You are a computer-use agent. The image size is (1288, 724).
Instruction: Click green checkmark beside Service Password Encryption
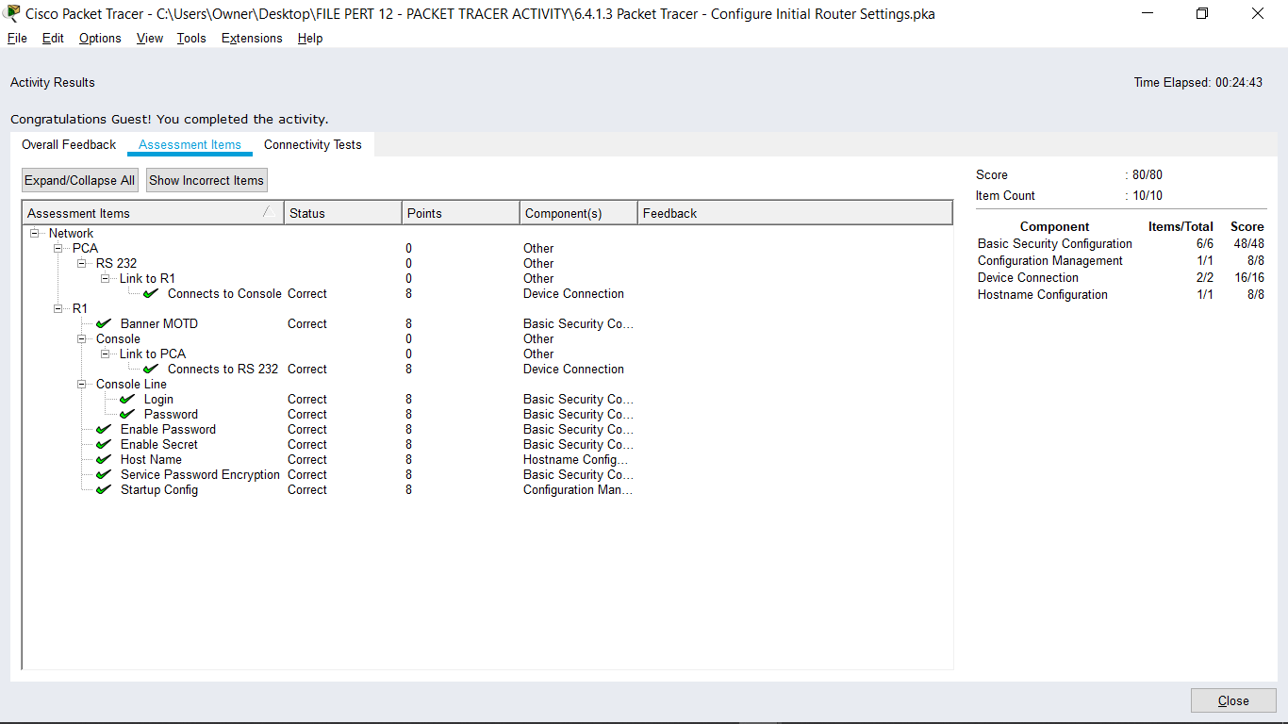104,474
